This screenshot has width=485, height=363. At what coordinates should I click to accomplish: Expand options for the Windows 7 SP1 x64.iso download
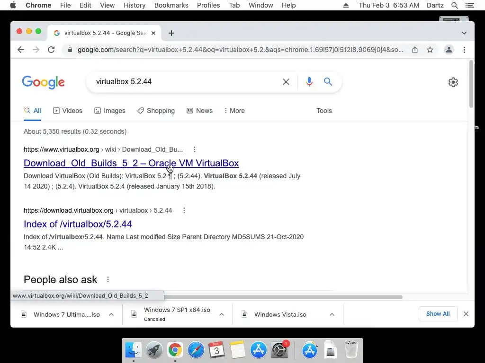click(x=222, y=314)
